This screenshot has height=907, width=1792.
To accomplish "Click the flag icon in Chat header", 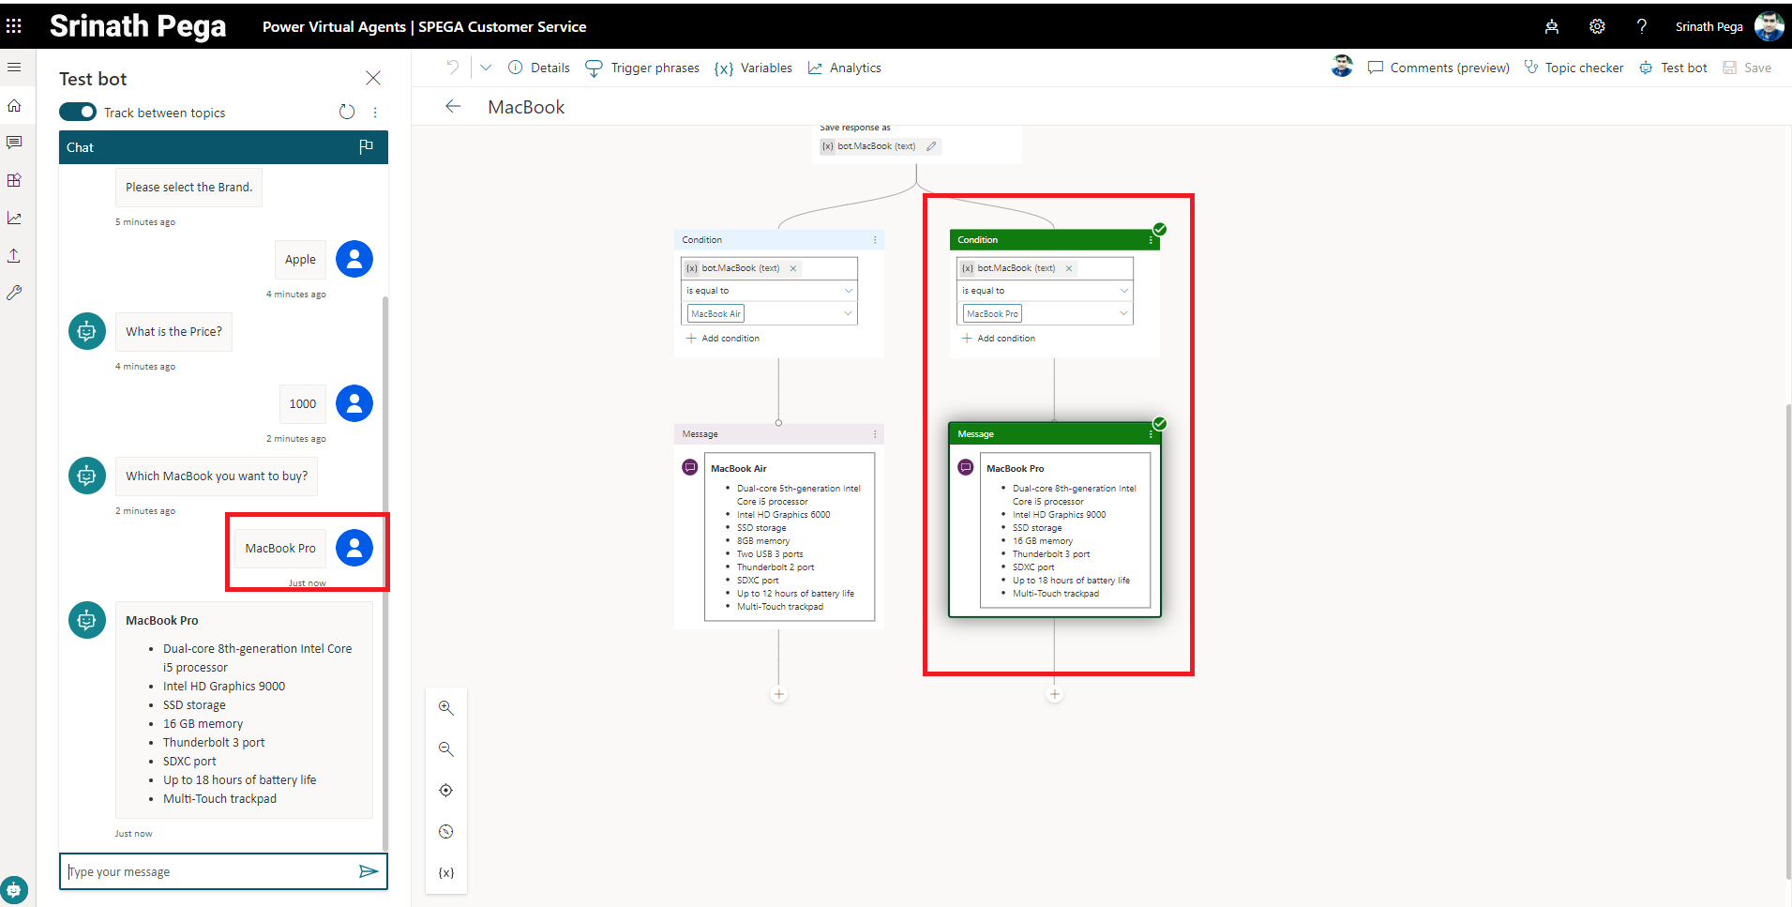I will pos(366,147).
